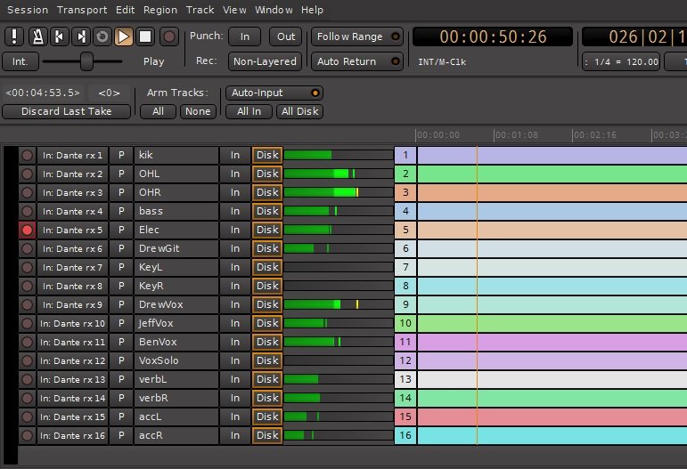Open the Region menu

point(160,10)
